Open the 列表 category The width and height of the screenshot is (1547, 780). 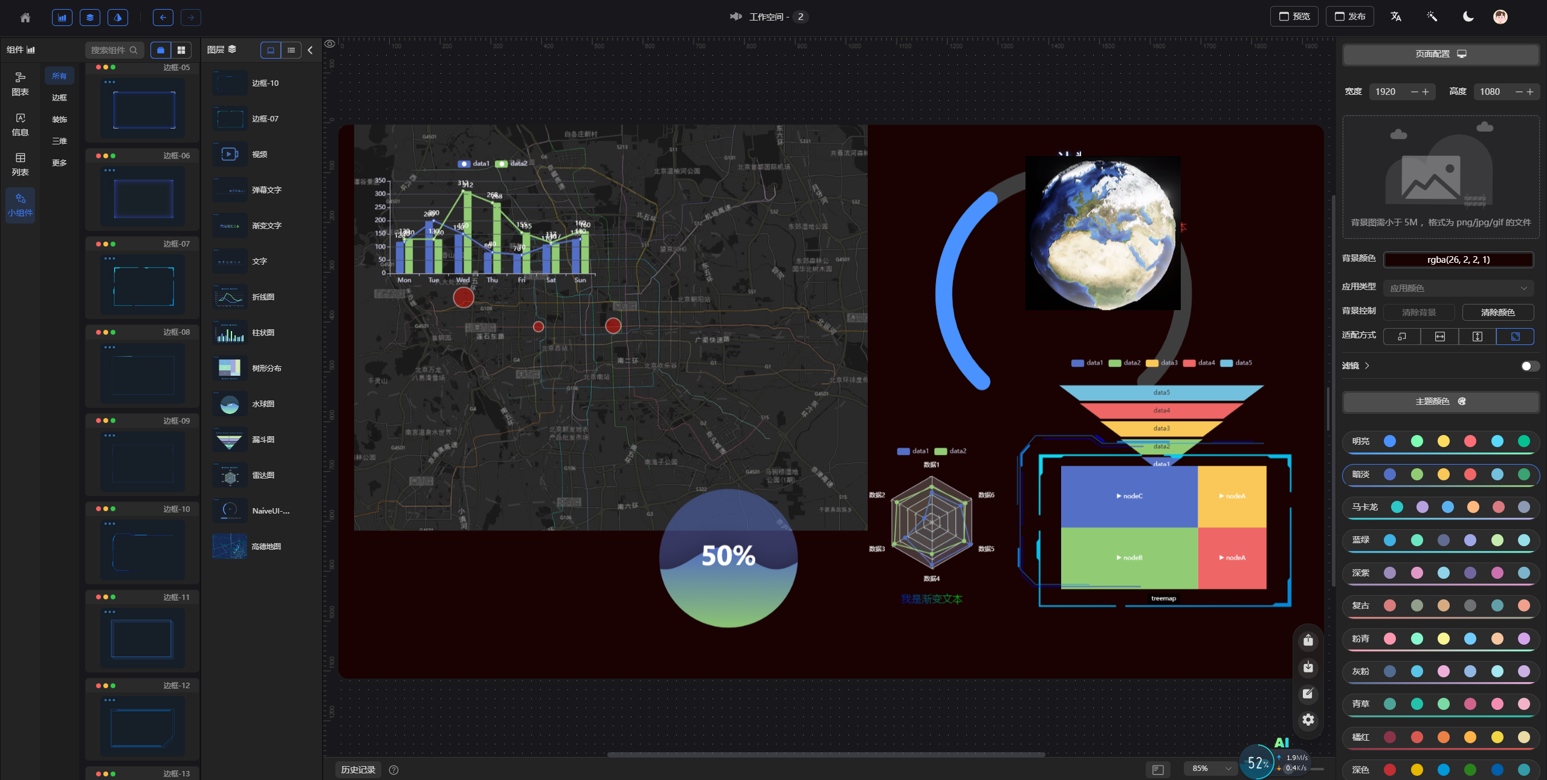[20, 164]
